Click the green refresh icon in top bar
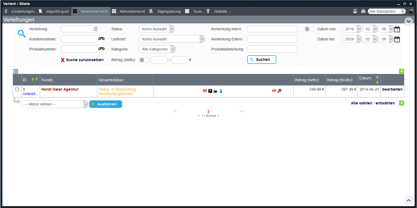The height and width of the screenshot is (208, 417). point(411,11)
